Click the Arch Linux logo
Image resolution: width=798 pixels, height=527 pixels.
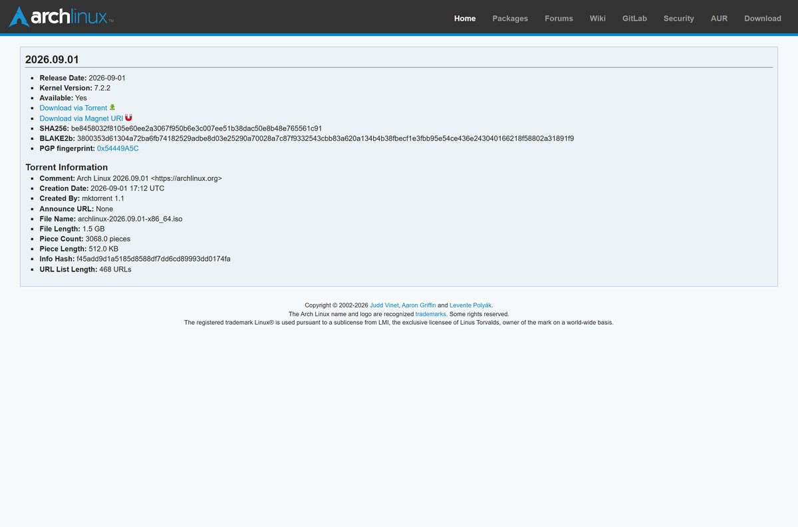pyautogui.click(x=61, y=17)
